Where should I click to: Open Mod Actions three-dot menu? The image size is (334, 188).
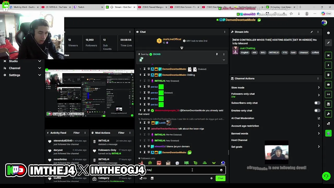click(x=130, y=133)
